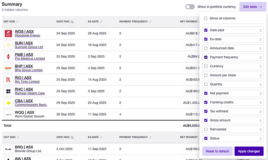Check the Show all columns checkbox
The height and width of the screenshot is (160, 268).
(x=206, y=18)
